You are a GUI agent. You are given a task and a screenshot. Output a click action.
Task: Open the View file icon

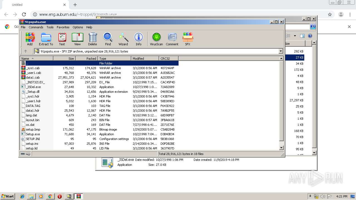77,39
